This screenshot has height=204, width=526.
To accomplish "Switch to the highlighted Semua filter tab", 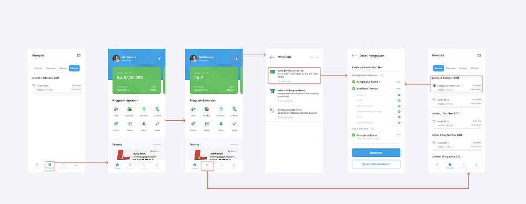I will 439,68.
